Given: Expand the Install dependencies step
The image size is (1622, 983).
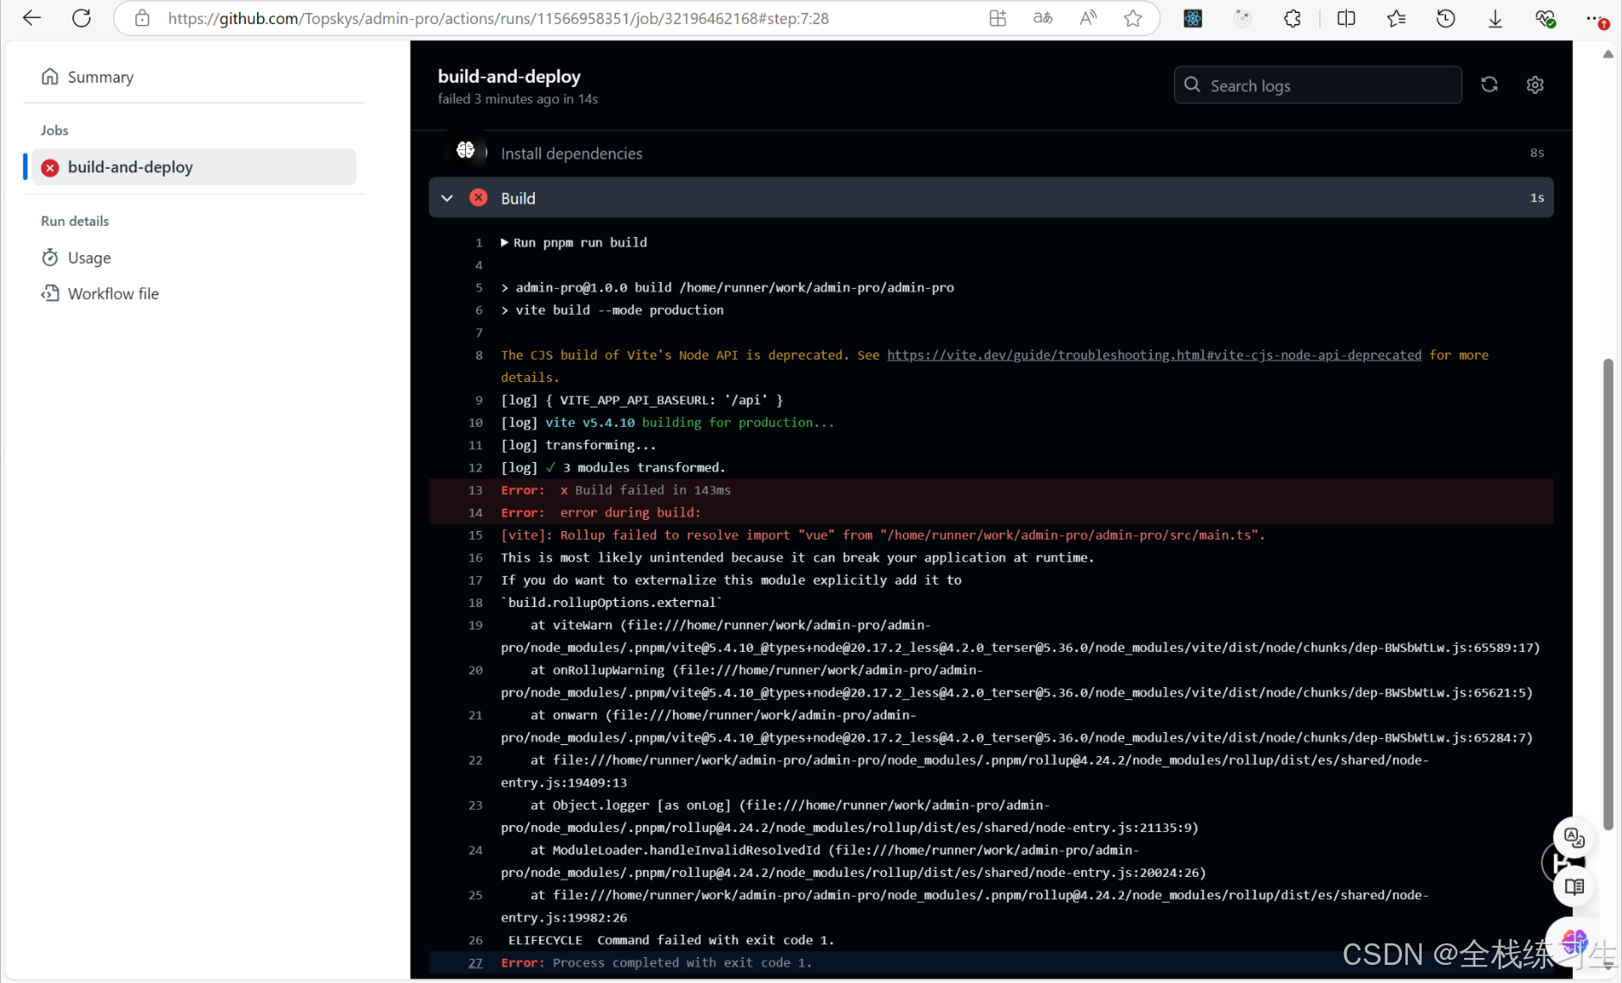Looking at the screenshot, I should tap(991, 153).
